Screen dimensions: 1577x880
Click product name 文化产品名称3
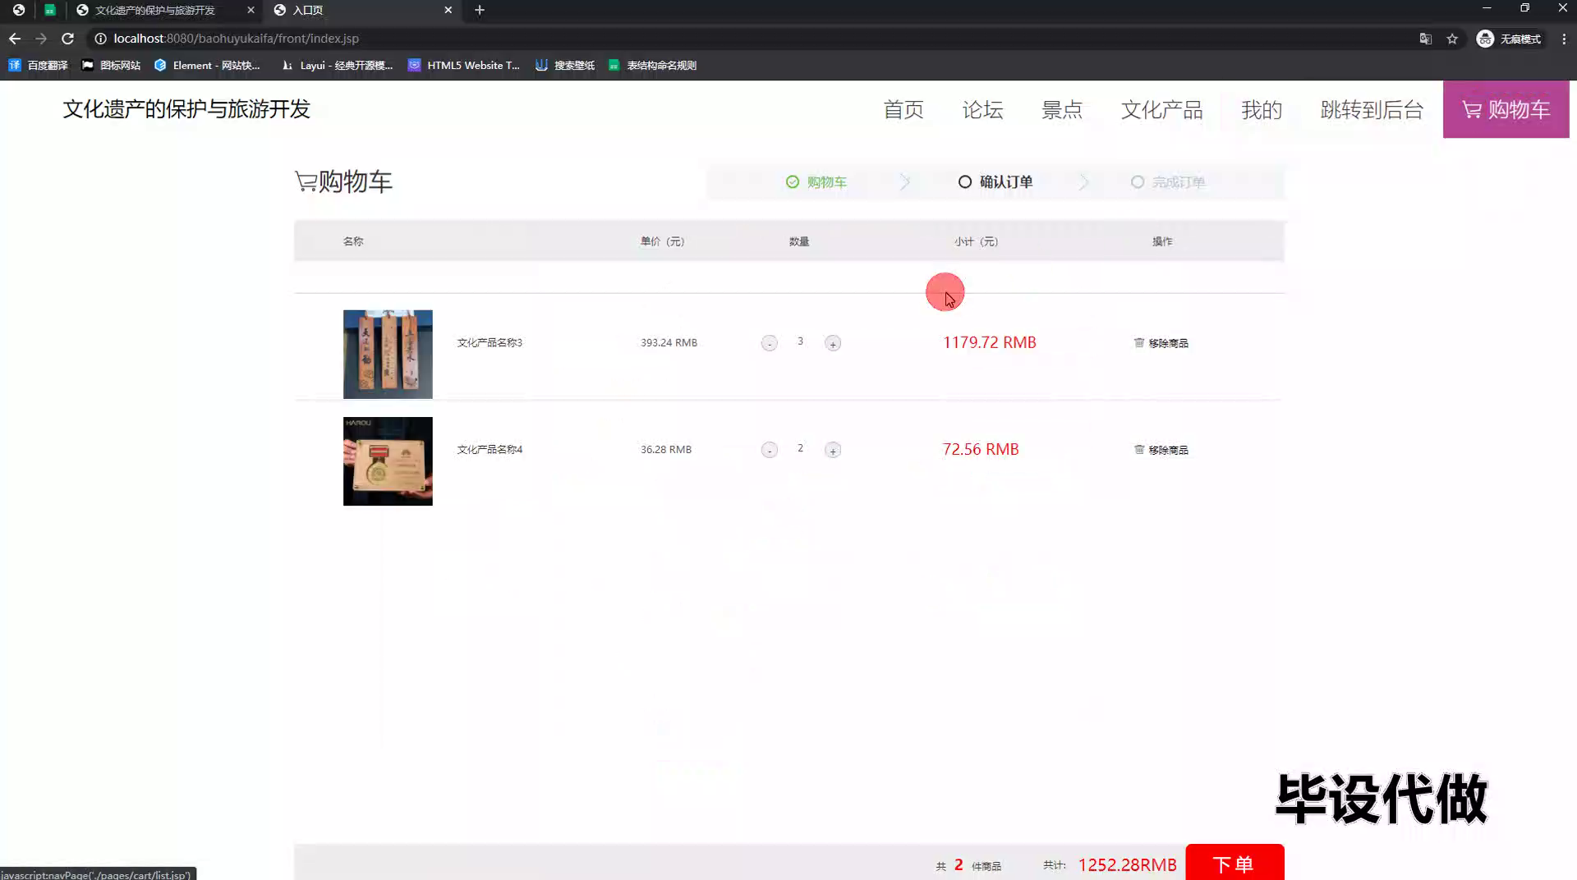(x=490, y=343)
